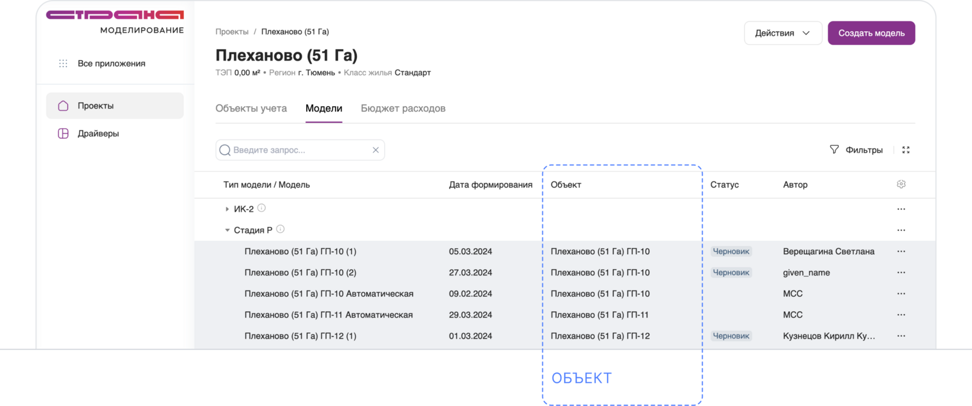
Task: Click the table column settings gear icon
Action: pos(901,184)
